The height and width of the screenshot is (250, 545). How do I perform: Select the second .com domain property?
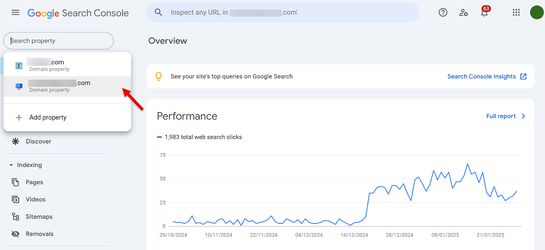67,87
